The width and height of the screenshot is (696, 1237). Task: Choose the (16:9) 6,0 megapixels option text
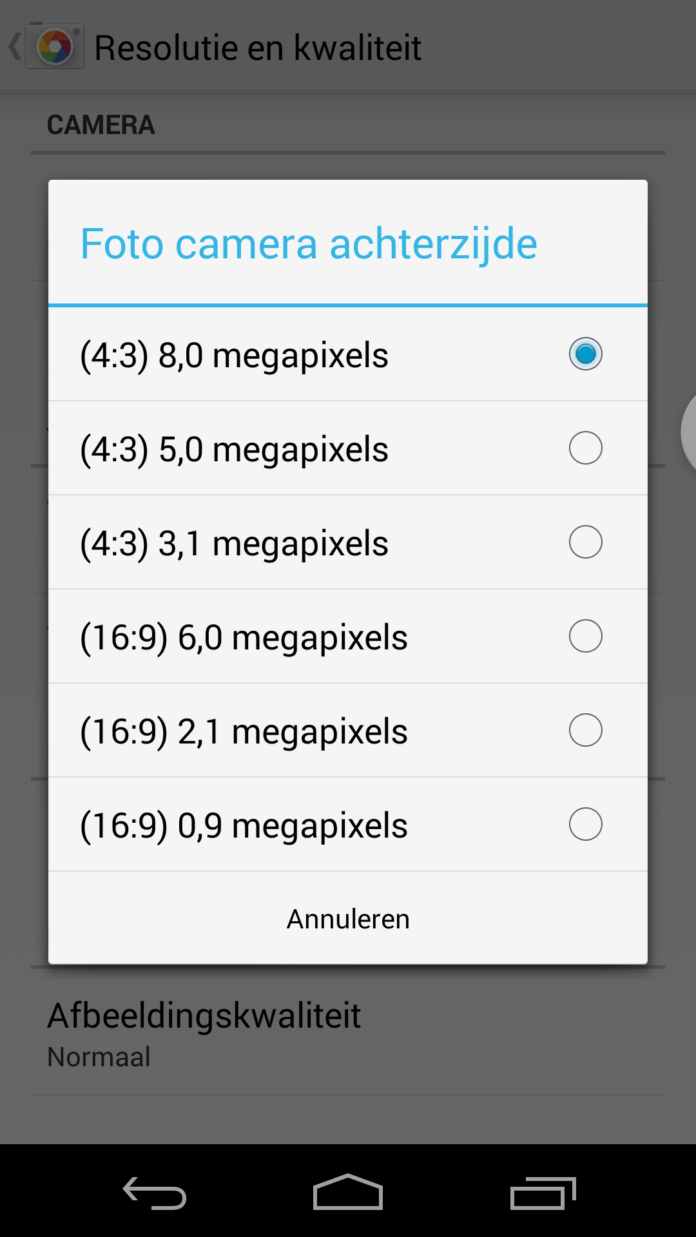click(x=244, y=637)
